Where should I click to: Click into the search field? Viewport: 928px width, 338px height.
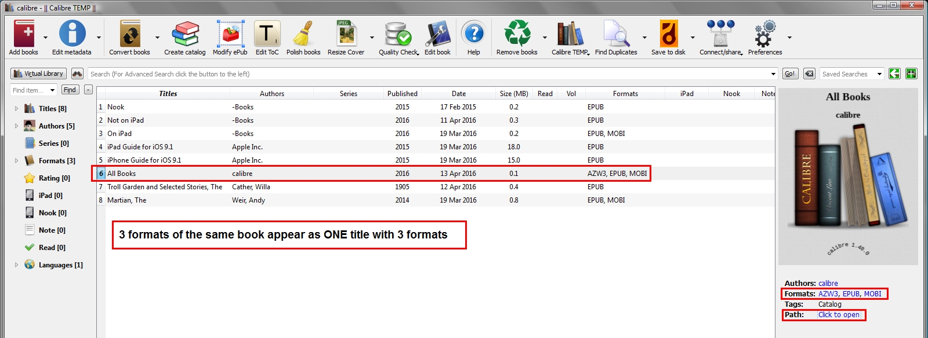click(429, 74)
